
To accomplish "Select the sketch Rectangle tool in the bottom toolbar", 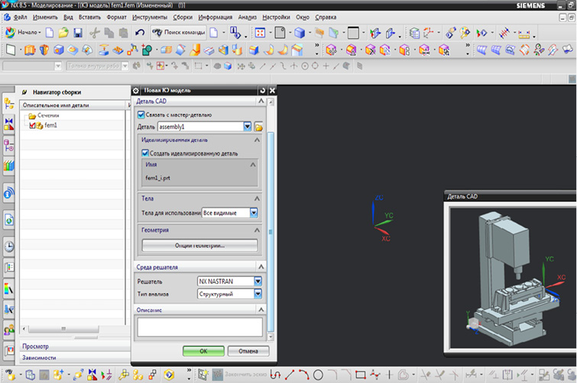I will 361,375.
